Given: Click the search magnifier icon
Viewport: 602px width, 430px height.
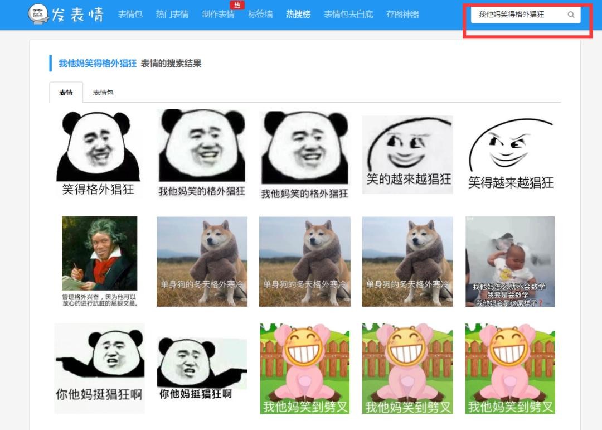Looking at the screenshot, I should point(571,15).
